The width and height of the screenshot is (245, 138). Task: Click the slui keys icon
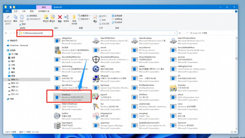[x=96, y=106]
